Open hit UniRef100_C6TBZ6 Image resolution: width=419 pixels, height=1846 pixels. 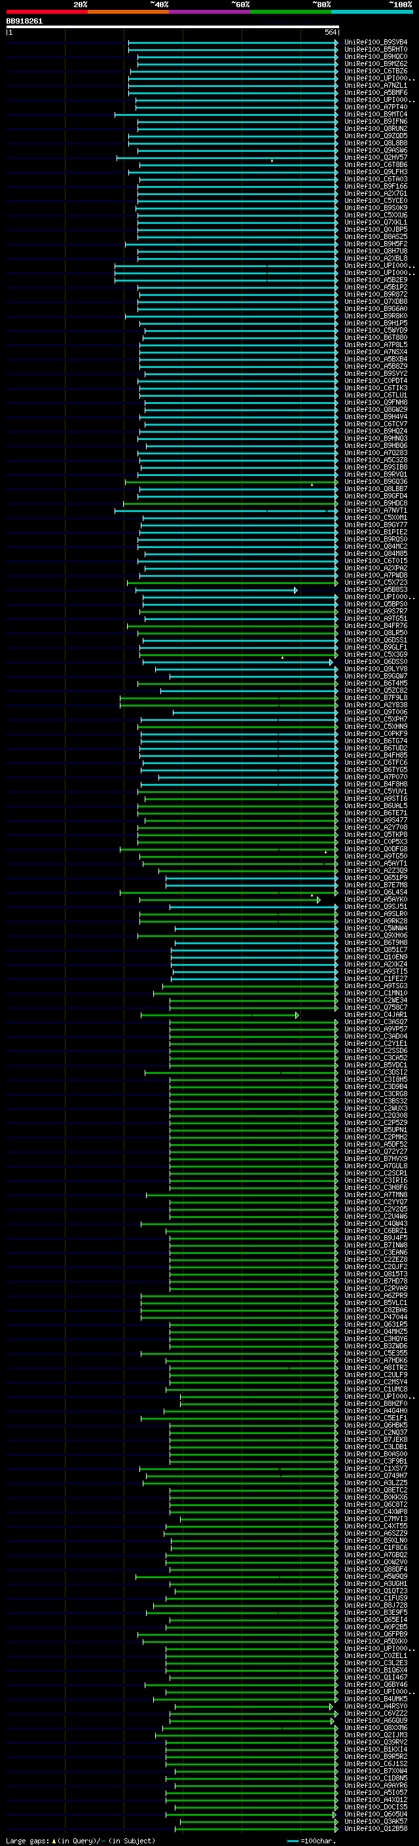376,71
